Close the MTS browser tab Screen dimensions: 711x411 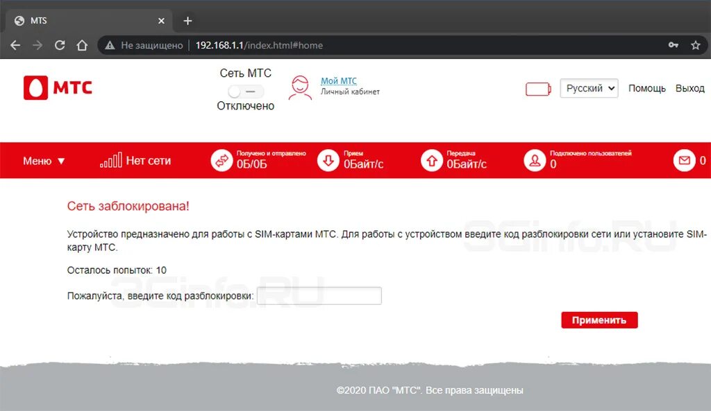click(x=161, y=21)
